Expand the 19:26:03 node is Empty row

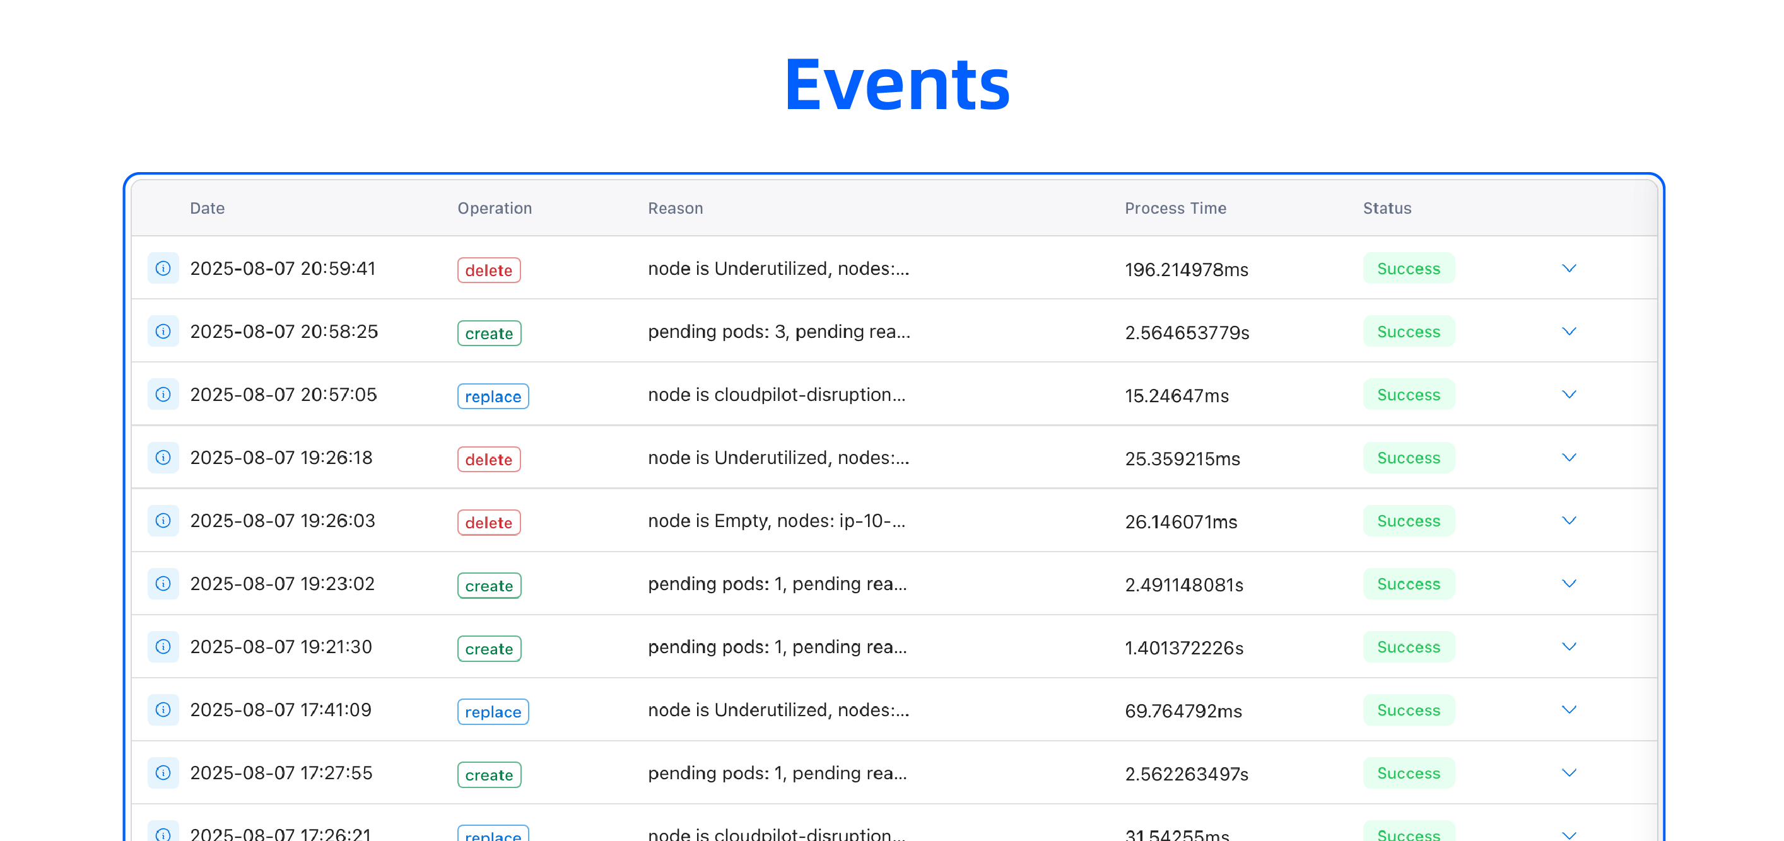[1569, 520]
